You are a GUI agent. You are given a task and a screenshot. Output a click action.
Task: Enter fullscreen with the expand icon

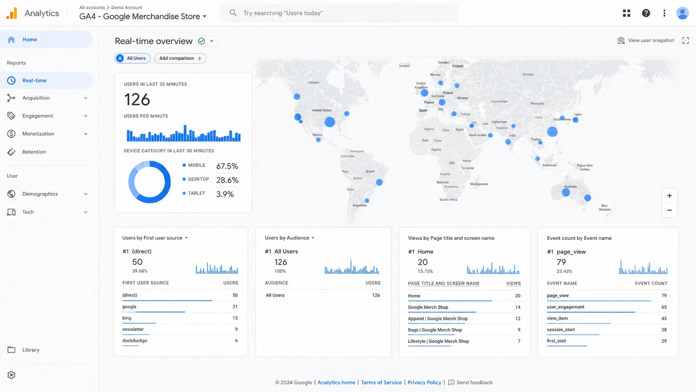point(686,40)
